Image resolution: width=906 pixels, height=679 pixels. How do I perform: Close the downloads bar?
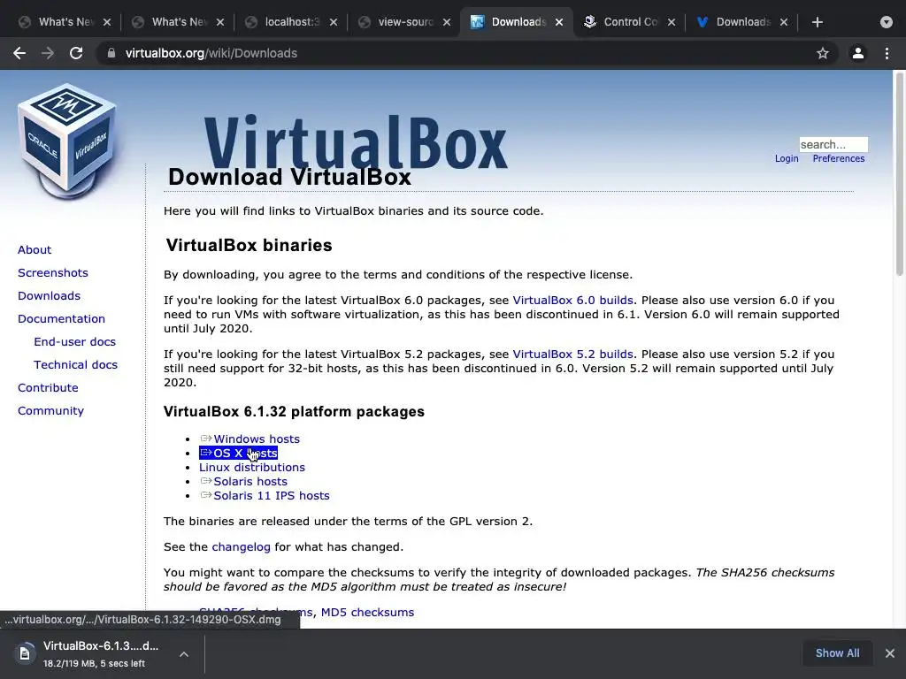pos(890,653)
